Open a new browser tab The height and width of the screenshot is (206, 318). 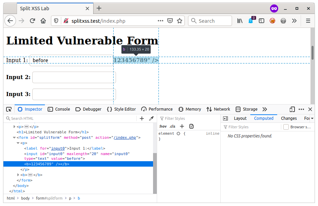pyautogui.click(x=99, y=8)
